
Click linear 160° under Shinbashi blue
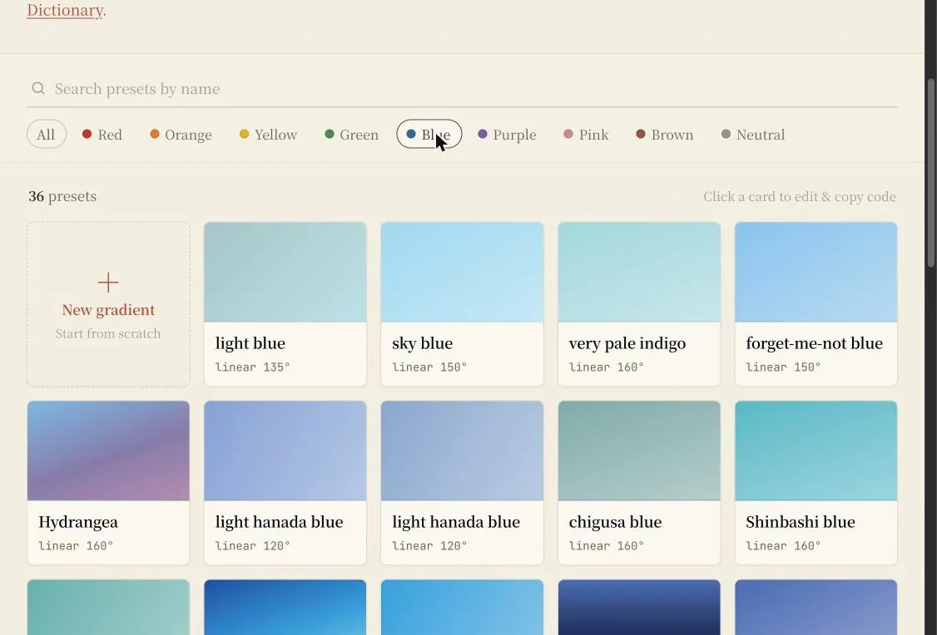783,545
